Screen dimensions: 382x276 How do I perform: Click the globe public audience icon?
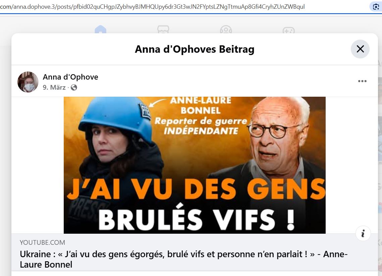point(74,88)
